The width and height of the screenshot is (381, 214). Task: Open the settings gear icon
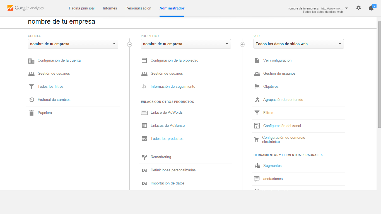[x=358, y=8]
